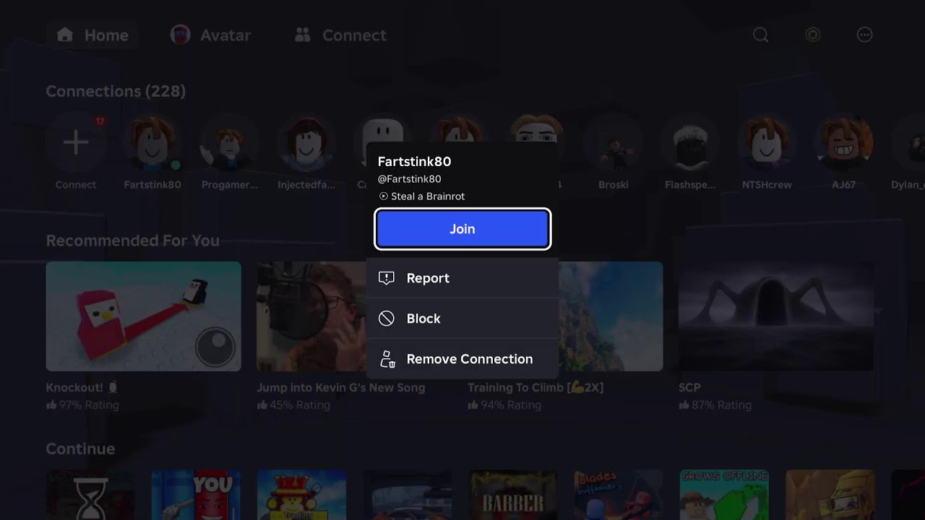Open the more options ellipsis icon
925x520 pixels.
864,35
